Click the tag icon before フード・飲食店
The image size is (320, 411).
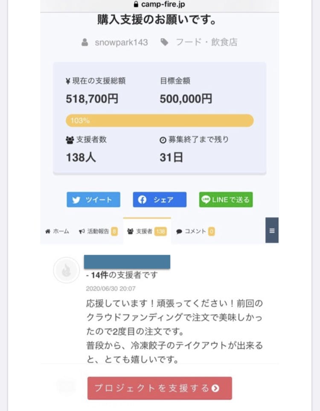coord(164,42)
